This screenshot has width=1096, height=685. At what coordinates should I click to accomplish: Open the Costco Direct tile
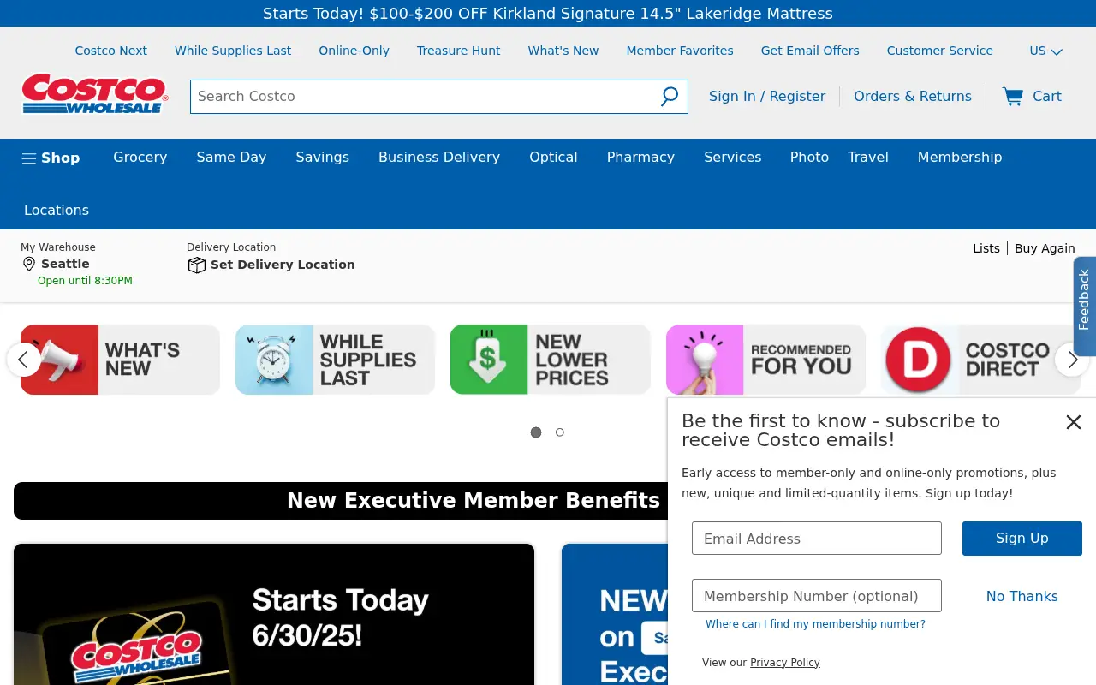[x=980, y=360]
